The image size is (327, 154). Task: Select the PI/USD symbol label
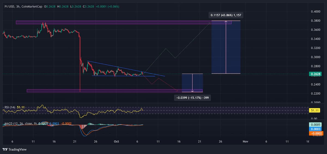[9, 6]
